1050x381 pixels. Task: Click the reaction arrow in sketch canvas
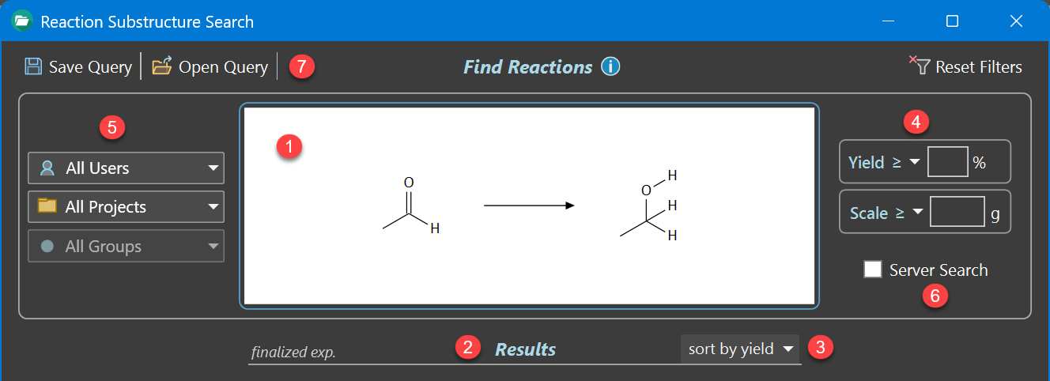point(529,206)
